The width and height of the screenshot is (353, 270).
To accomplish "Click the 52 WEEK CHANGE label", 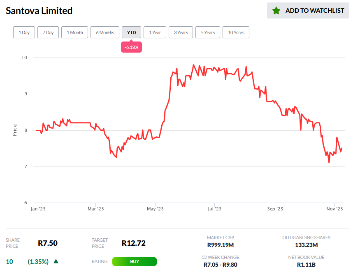I will 221,257.
